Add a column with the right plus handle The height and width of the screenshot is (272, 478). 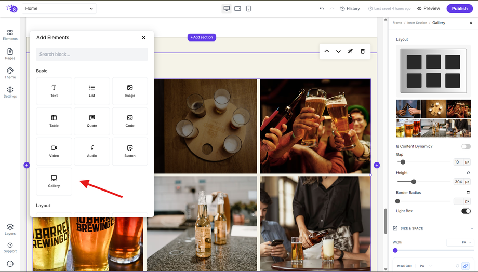coord(377,165)
